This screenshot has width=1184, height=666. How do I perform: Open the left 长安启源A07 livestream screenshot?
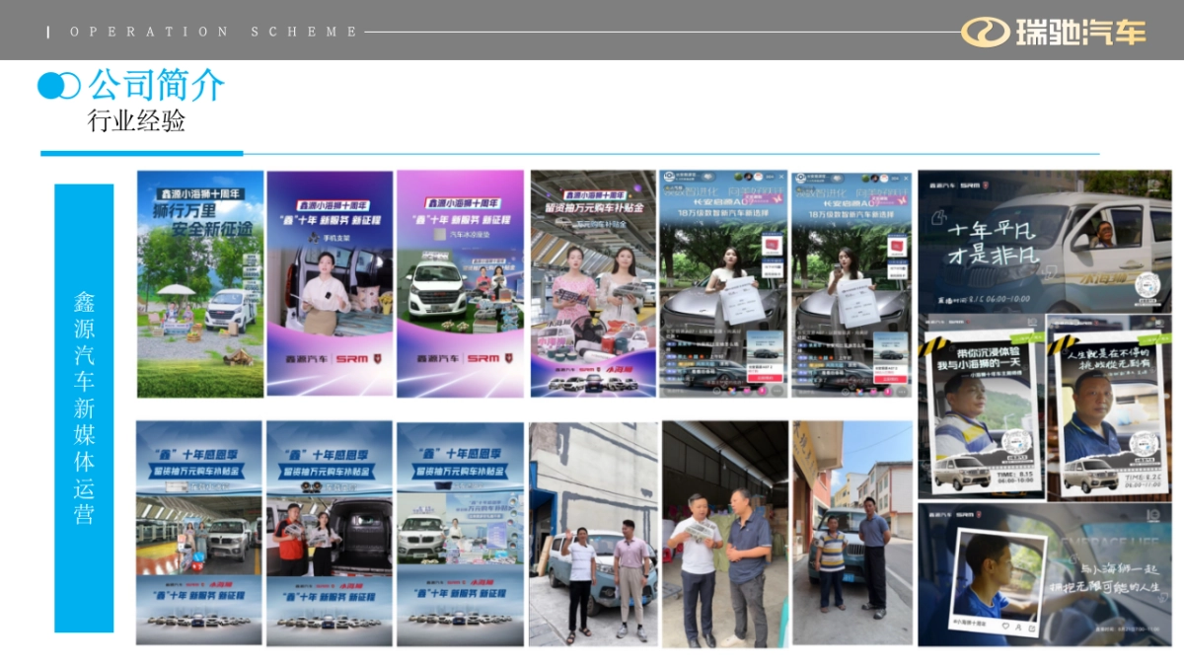click(722, 284)
